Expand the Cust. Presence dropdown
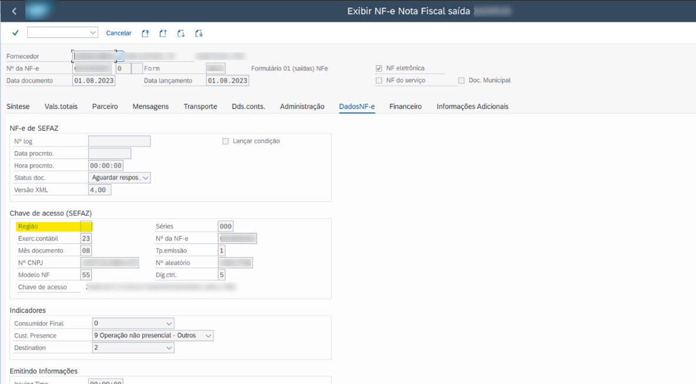696x384 pixels. (x=208, y=336)
